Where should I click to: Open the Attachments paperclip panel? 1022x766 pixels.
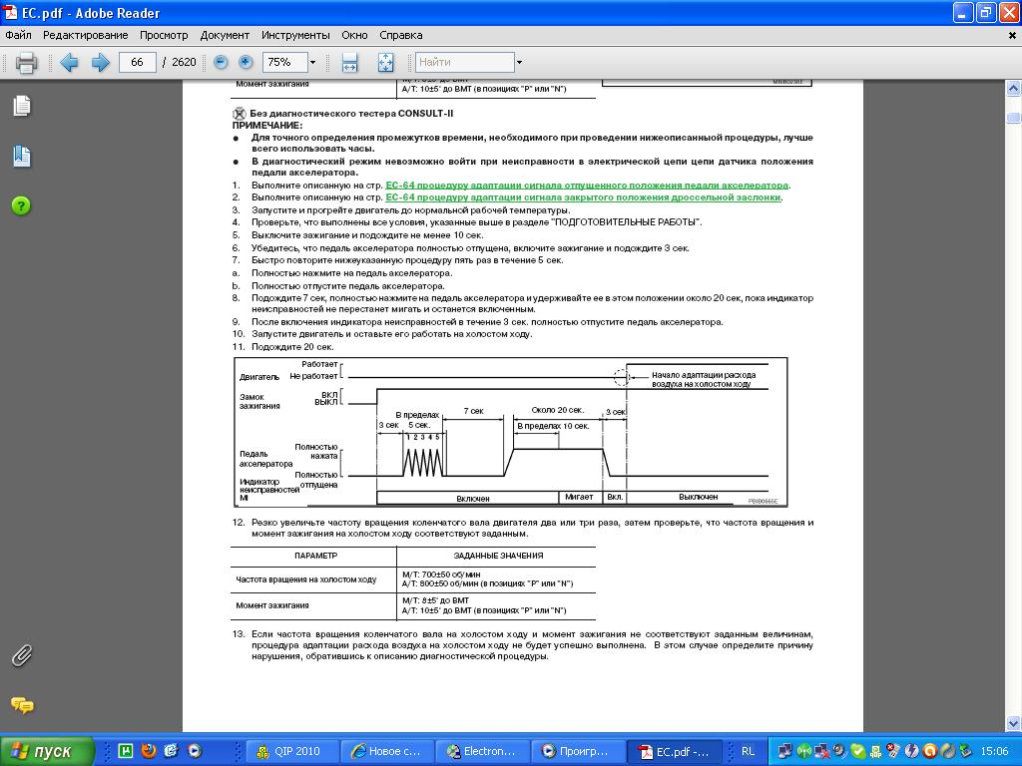click(x=21, y=655)
